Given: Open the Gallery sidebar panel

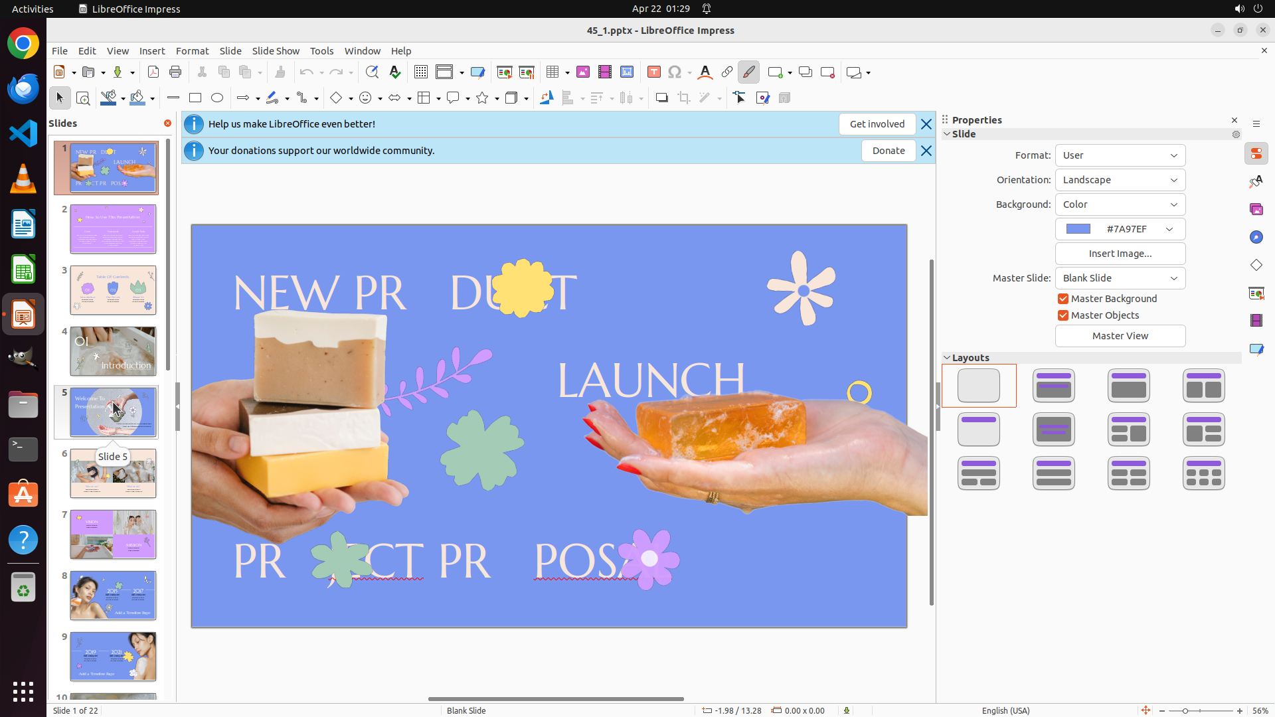Looking at the screenshot, I should [1256, 210].
